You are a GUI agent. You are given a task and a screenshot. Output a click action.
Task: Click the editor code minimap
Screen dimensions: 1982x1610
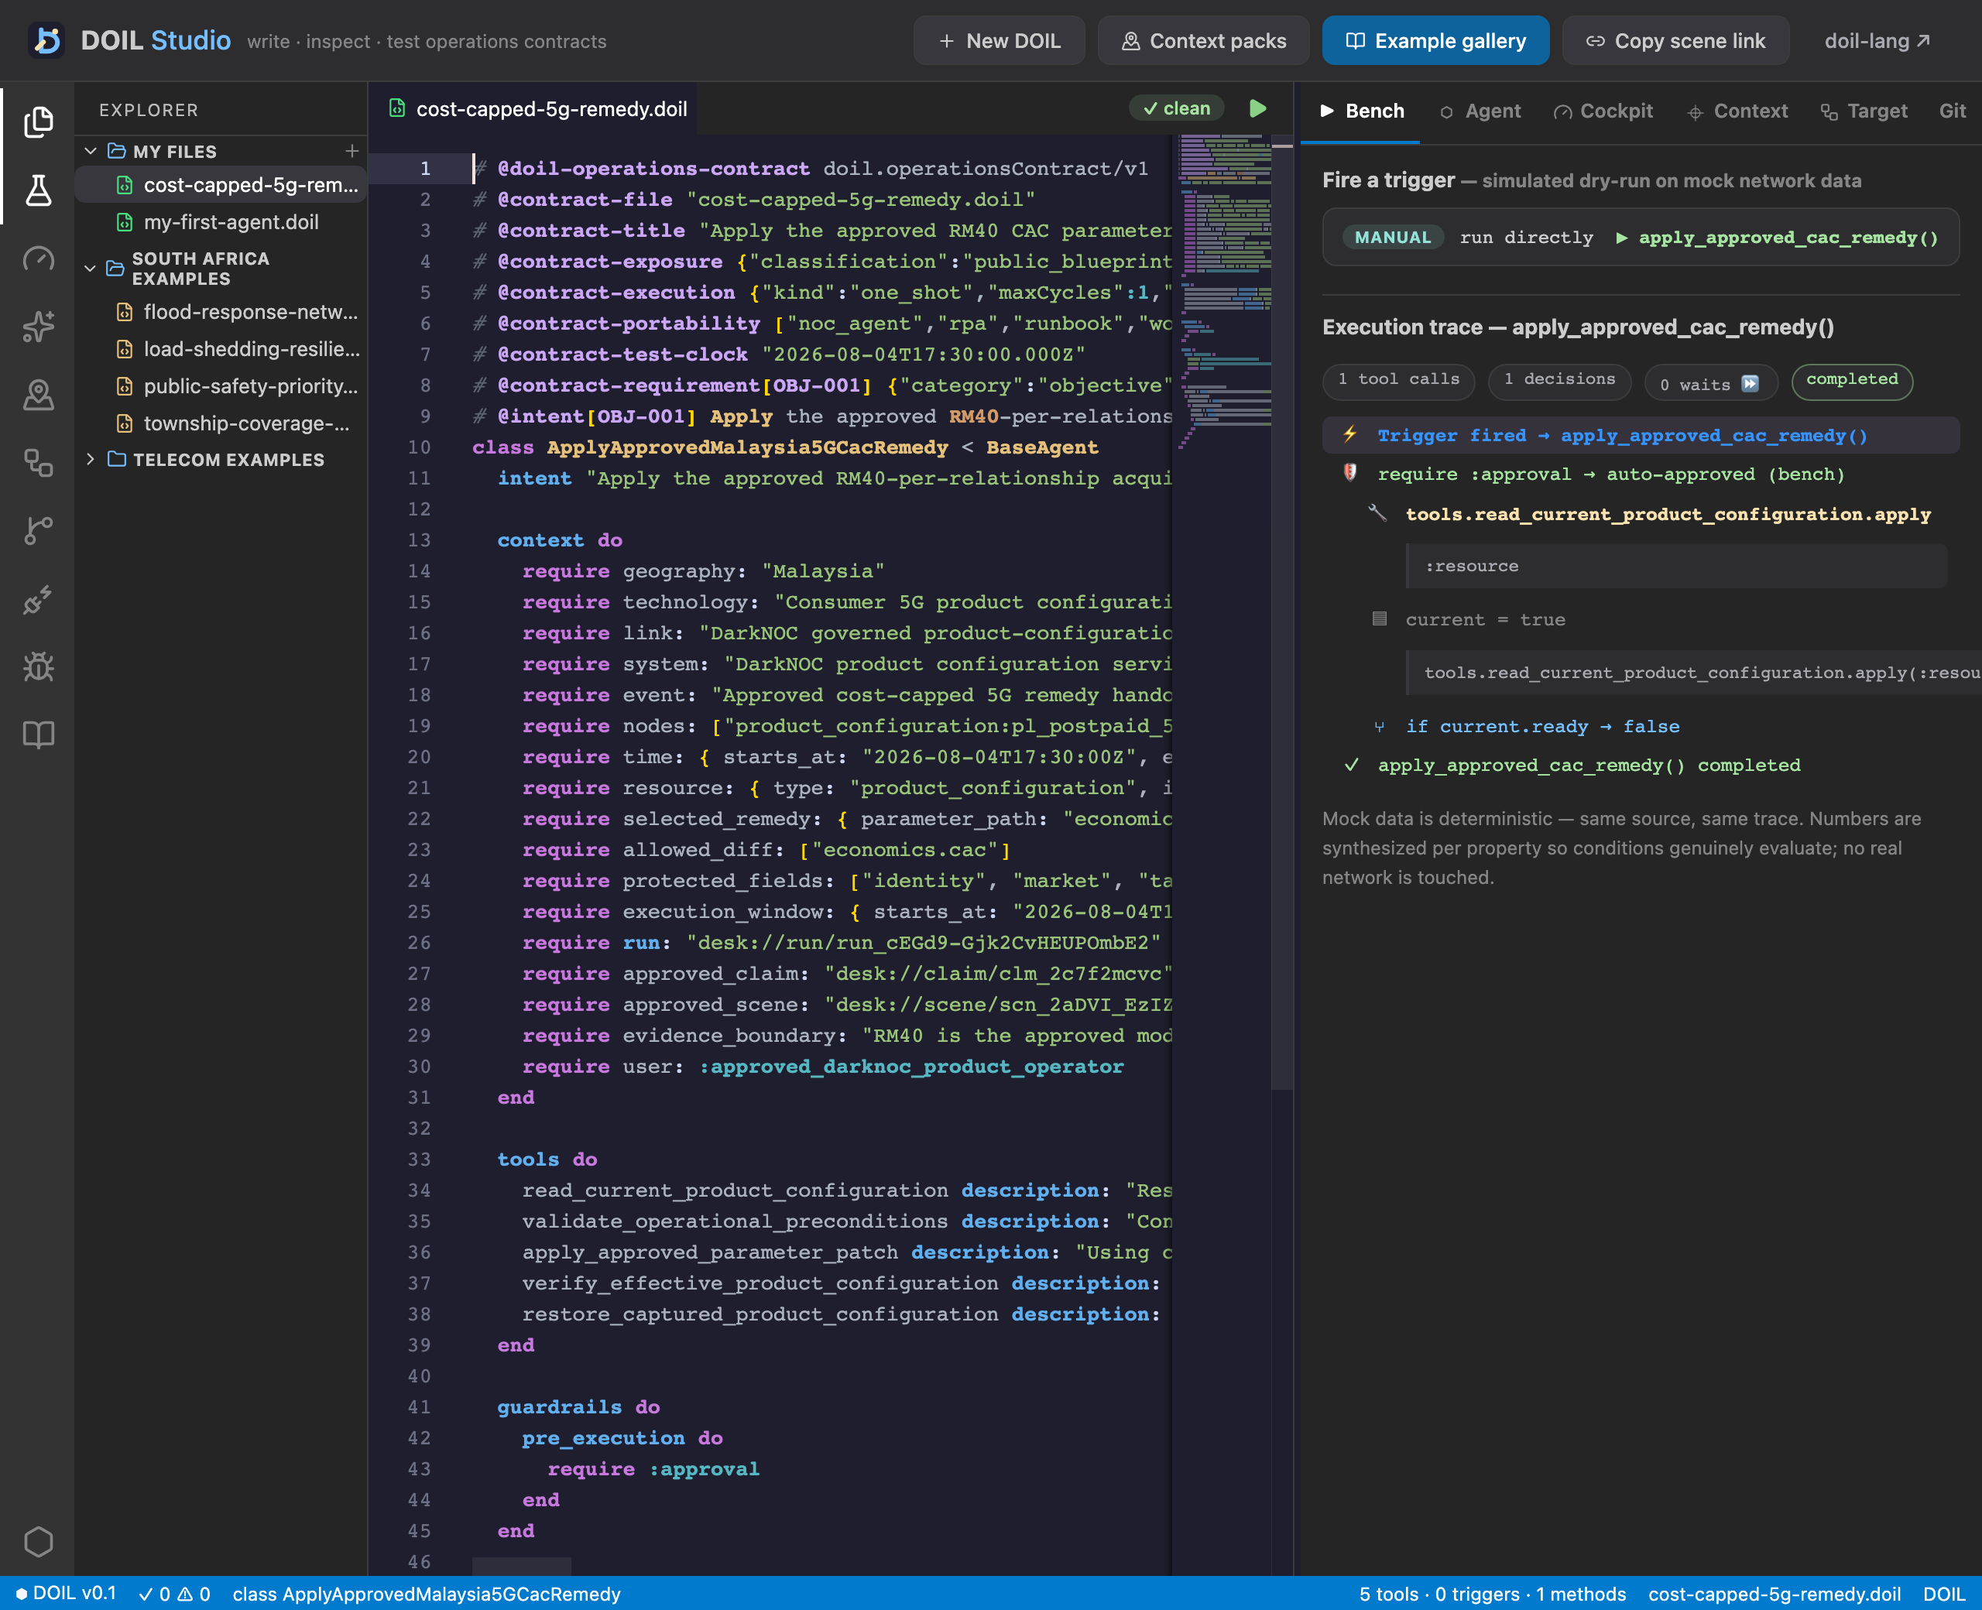click(1223, 292)
